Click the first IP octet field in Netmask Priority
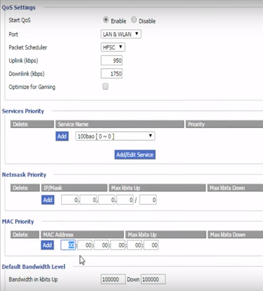This screenshot has width=263, height=291. (70, 200)
